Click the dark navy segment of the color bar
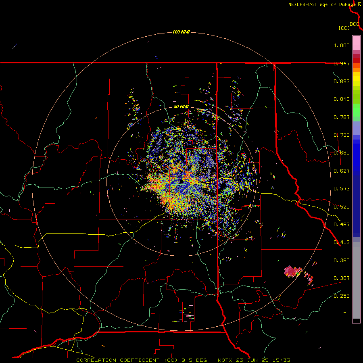Image resolution: width=363 pixels, height=363 pixels. click(356, 206)
